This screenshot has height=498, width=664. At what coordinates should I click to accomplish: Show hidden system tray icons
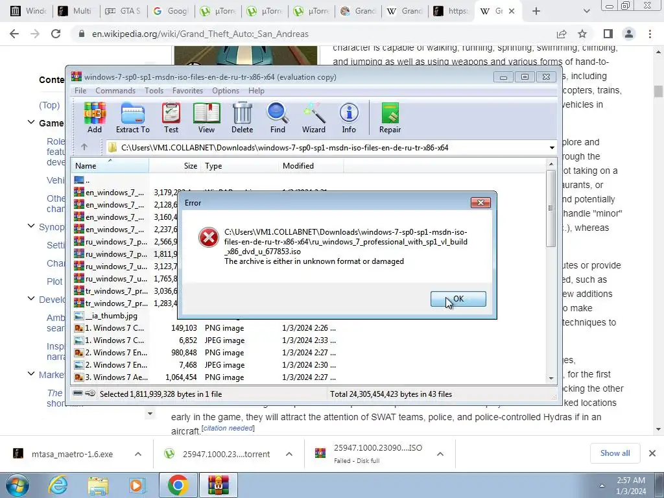coord(602,486)
